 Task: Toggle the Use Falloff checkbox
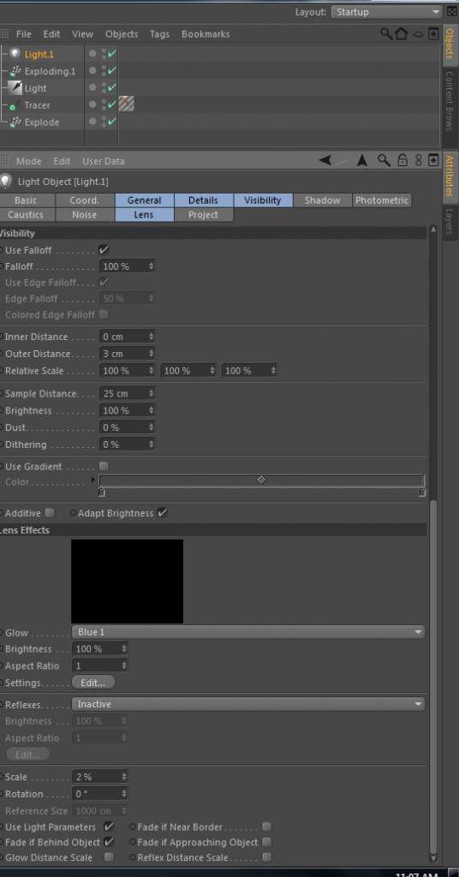[x=104, y=249]
